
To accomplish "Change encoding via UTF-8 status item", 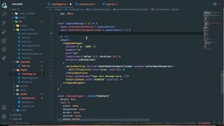I will [129, 123].
